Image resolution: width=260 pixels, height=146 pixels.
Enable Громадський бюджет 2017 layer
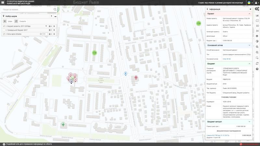[x=4, y=30]
